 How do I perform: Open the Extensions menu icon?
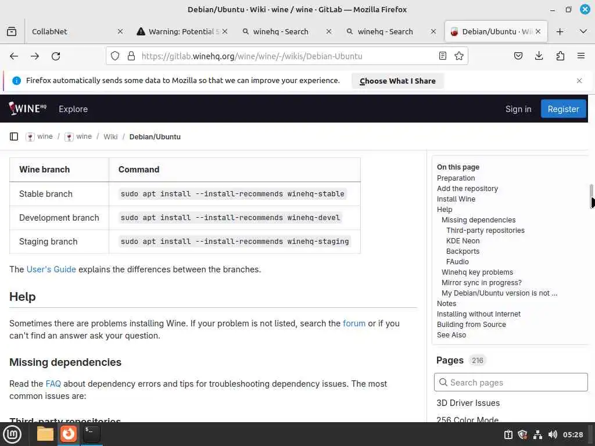point(560,56)
